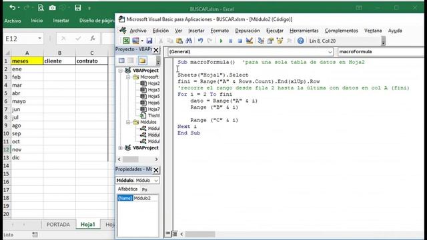
Task: Open the Depuración menu
Action: (248, 31)
